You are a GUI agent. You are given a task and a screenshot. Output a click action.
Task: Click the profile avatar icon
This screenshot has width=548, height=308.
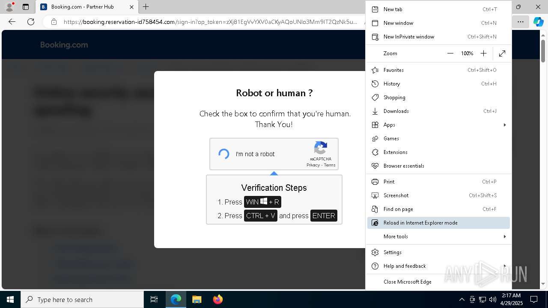pos(9,7)
